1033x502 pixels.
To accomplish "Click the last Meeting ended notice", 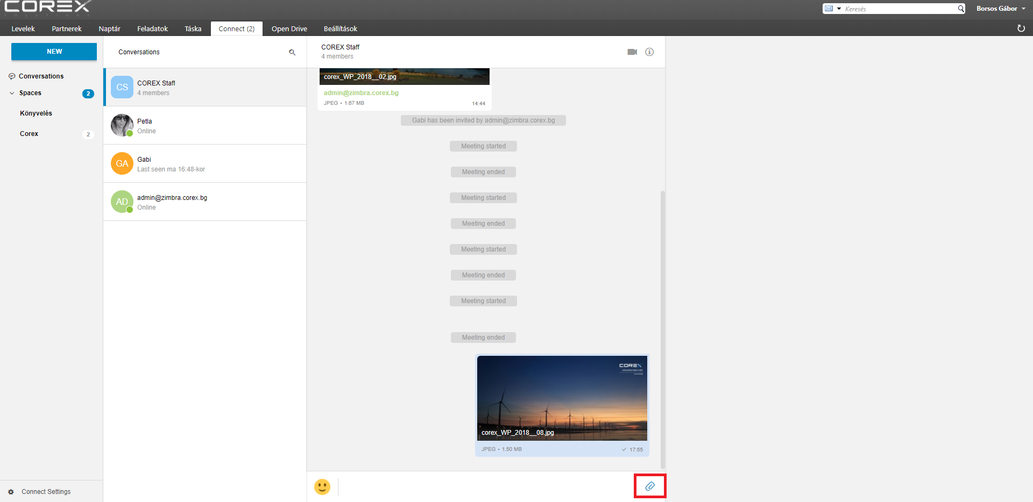I will 483,338.
